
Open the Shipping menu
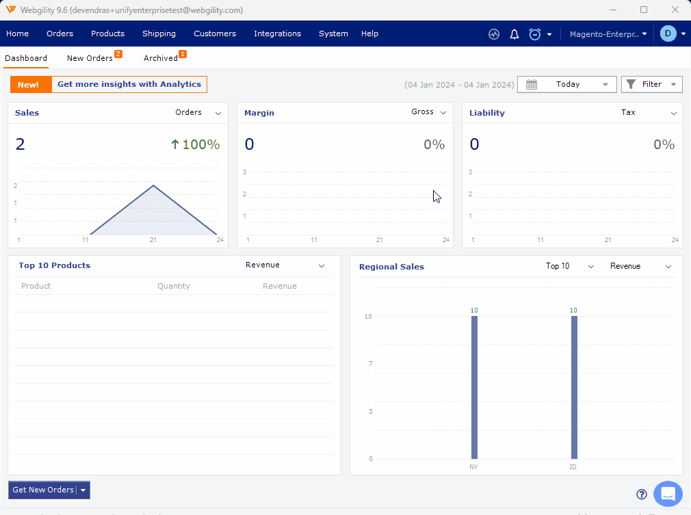(159, 34)
